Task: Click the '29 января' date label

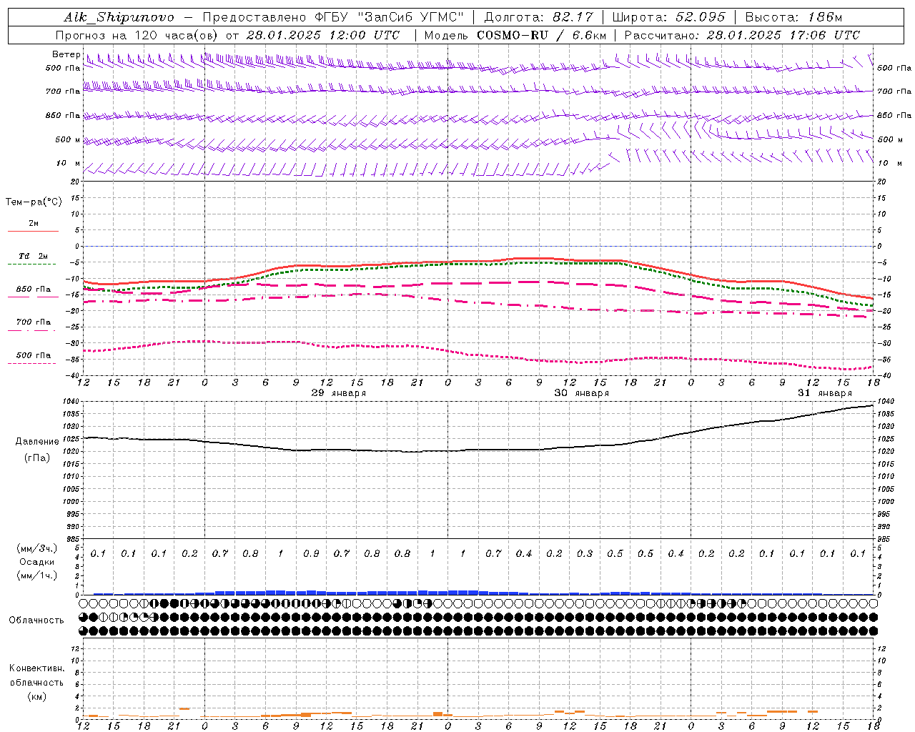Action: click(339, 393)
